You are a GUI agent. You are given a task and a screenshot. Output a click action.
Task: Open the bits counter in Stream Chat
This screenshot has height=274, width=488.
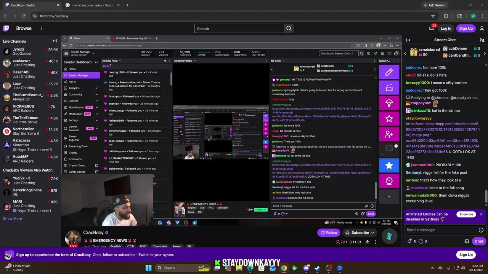point(413,241)
